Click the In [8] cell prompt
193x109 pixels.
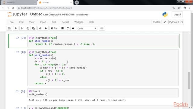point(21,52)
